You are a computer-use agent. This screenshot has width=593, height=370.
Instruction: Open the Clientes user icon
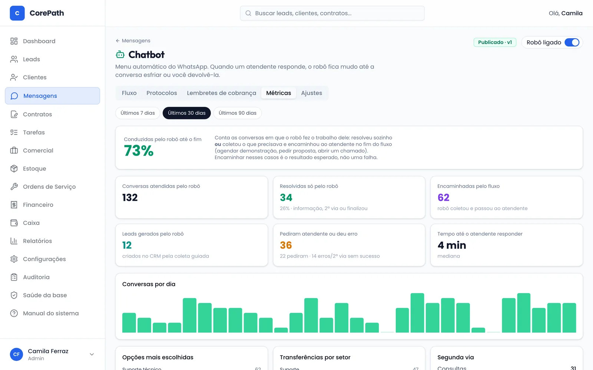click(14, 77)
